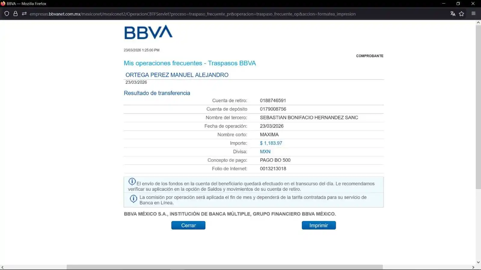Click the importe amount $ 1,183.97

click(x=271, y=143)
